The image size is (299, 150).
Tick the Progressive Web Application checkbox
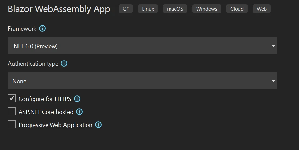[12, 124]
